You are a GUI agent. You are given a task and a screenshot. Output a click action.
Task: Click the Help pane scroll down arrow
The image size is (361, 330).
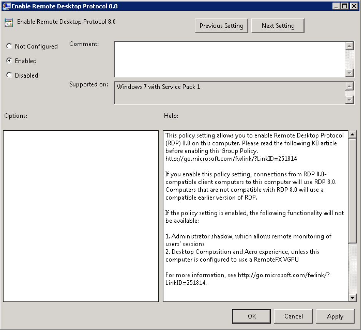[x=352, y=298]
